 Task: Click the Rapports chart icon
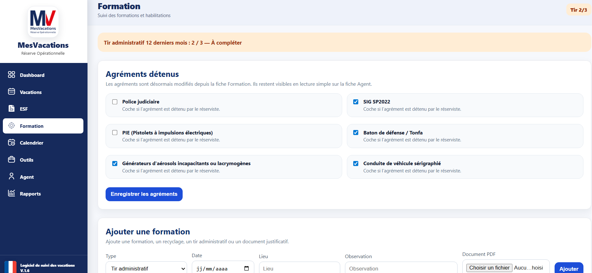(x=11, y=193)
